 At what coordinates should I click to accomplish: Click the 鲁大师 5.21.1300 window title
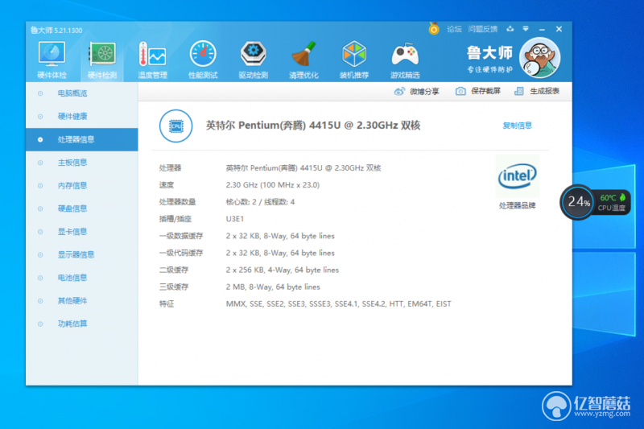point(56,30)
